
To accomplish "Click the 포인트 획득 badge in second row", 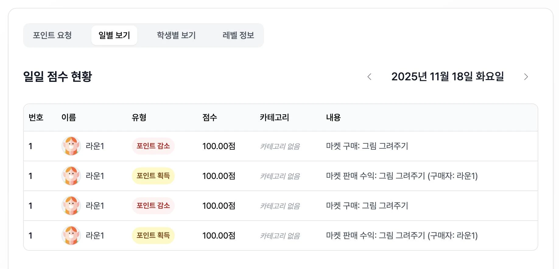I will pyautogui.click(x=153, y=176).
